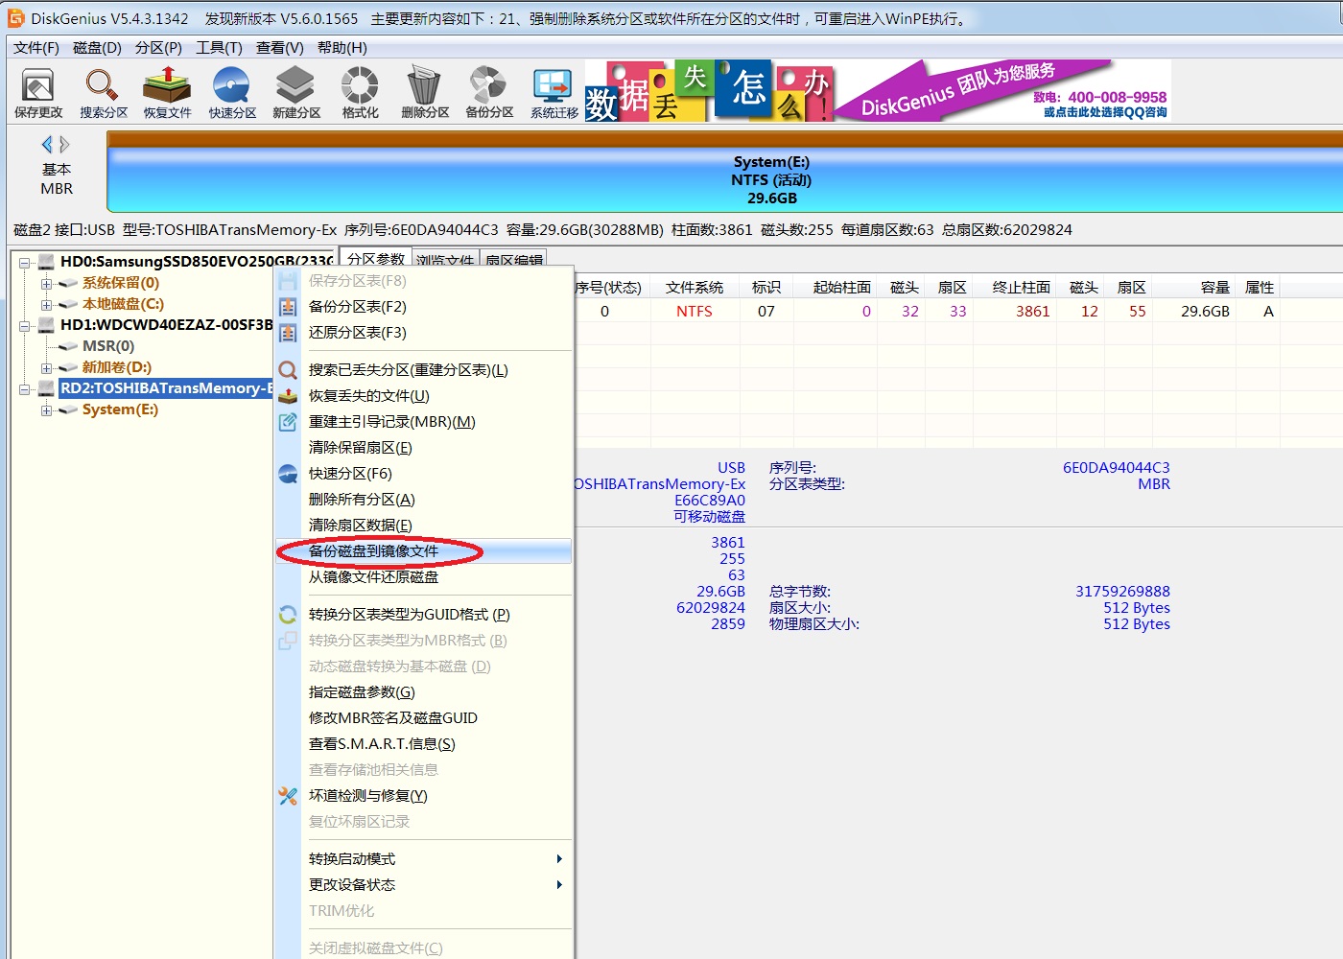The image size is (1343, 959).
Task: Start the 系统迁移 tool
Action: (x=554, y=92)
